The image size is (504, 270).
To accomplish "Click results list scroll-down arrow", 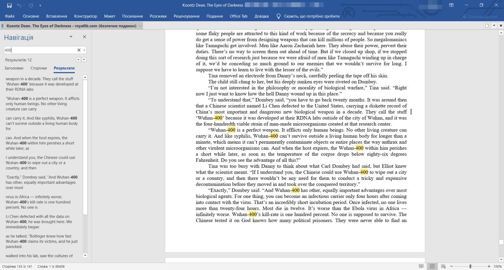I will tap(85, 255).
